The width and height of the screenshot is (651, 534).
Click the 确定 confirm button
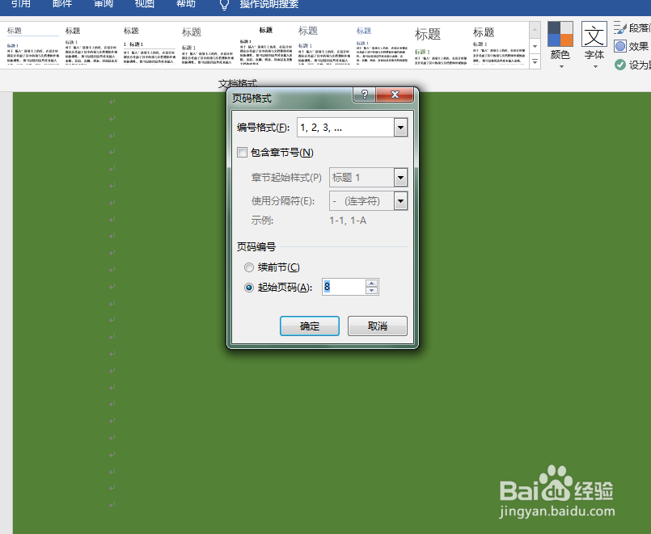click(311, 326)
